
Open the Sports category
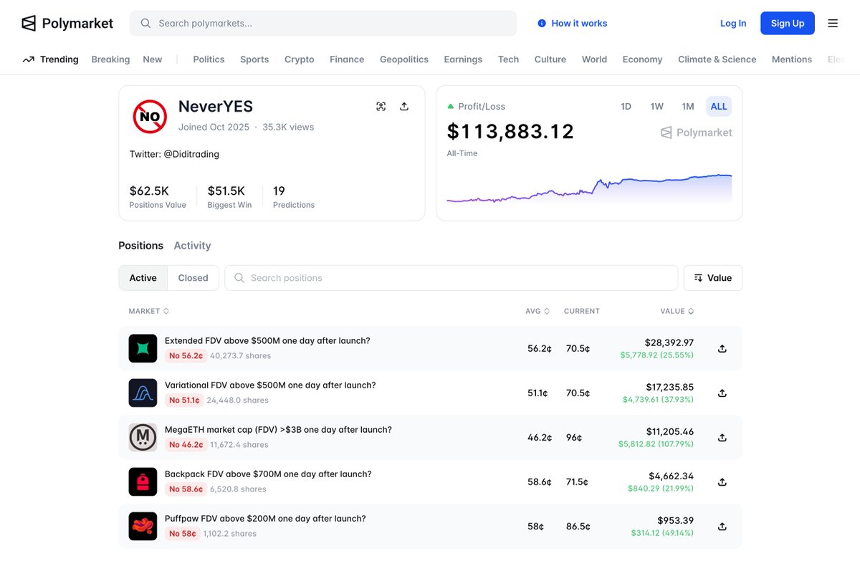click(x=254, y=59)
